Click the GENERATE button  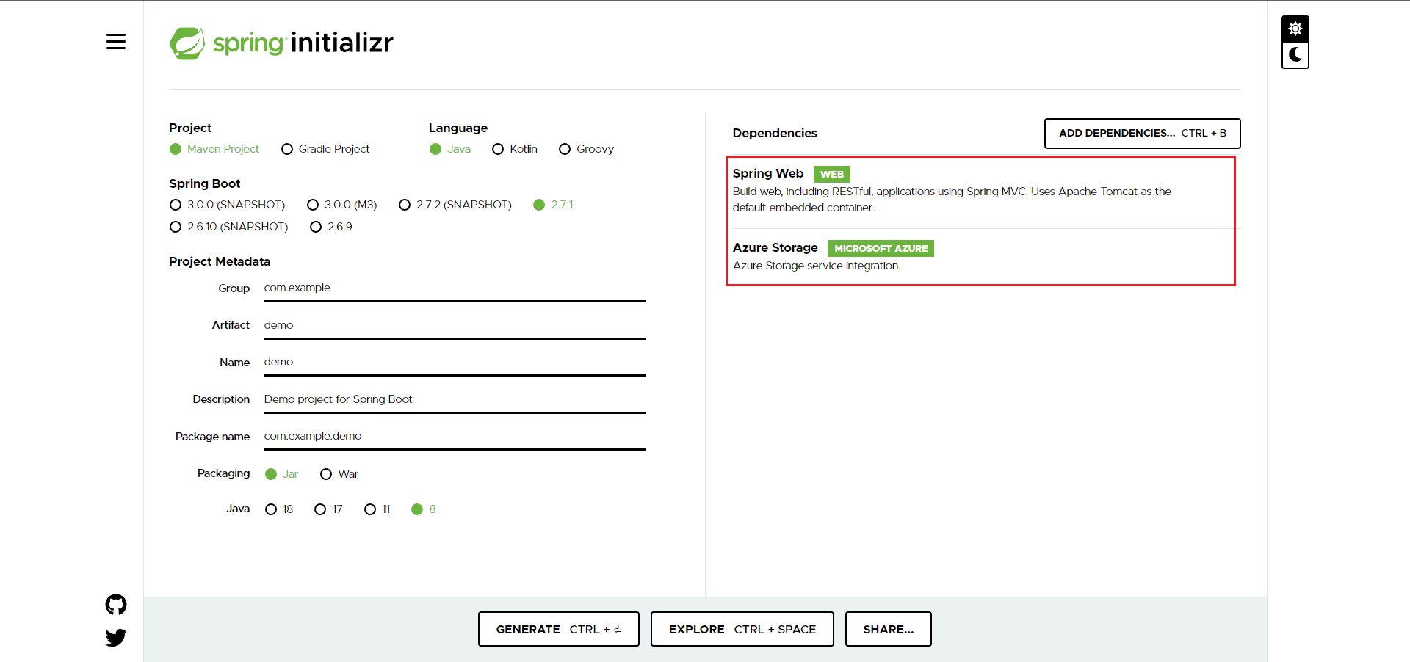[558, 629]
